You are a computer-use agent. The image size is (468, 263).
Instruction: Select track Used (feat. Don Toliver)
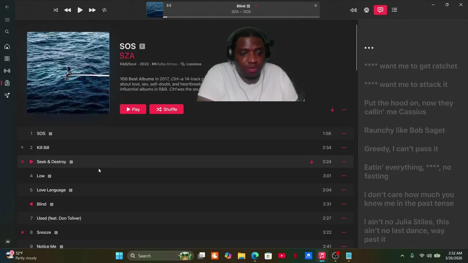[x=186, y=218]
